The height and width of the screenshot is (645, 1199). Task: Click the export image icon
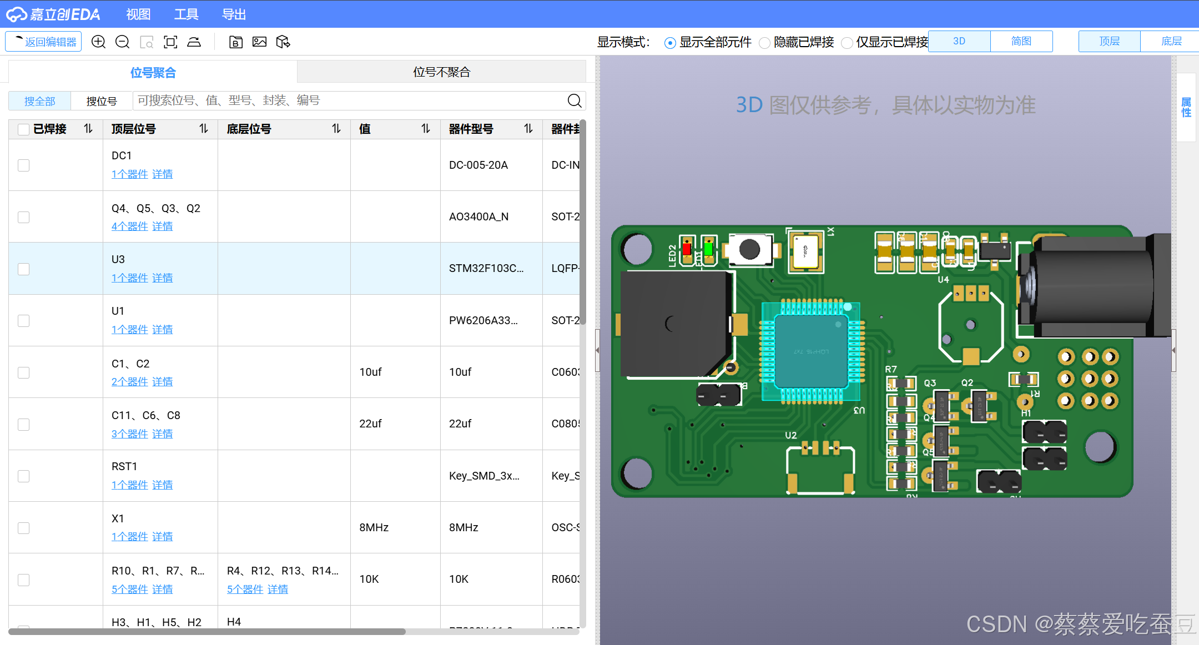tap(259, 42)
